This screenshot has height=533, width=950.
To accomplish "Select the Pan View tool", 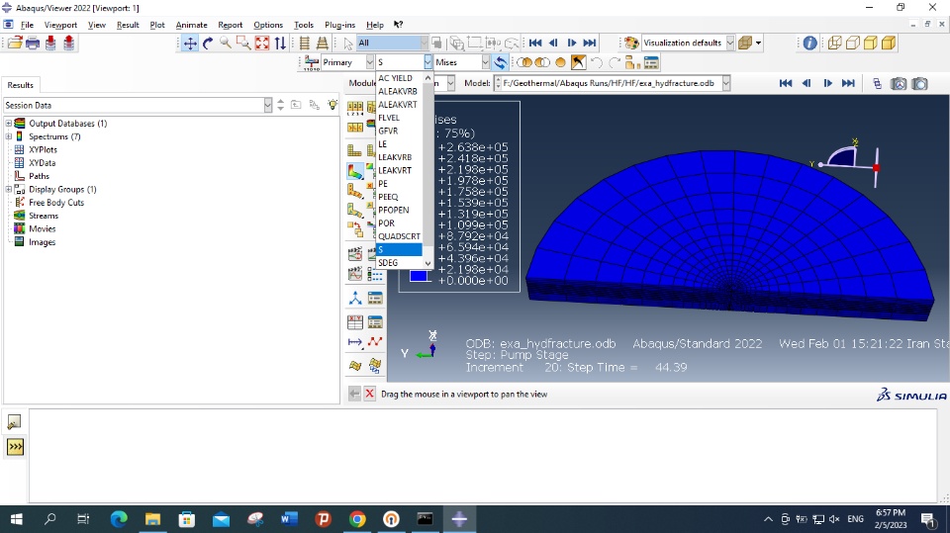I will tap(190, 44).
